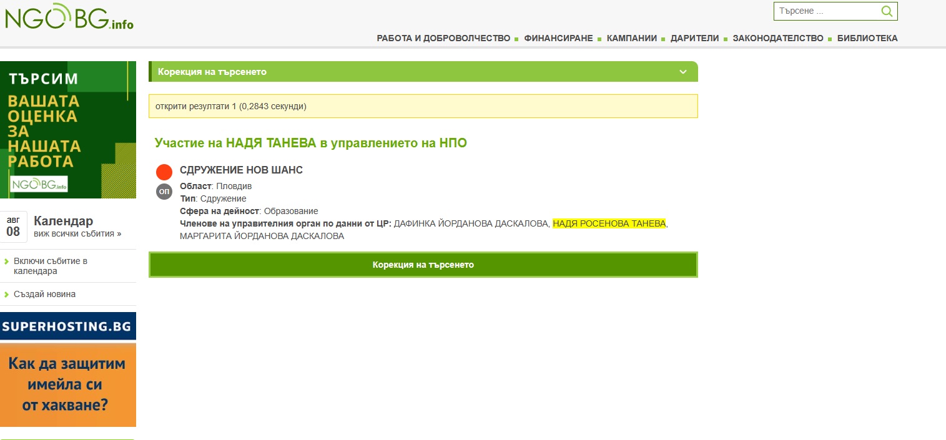Click the search magnifier icon

(x=887, y=11)
